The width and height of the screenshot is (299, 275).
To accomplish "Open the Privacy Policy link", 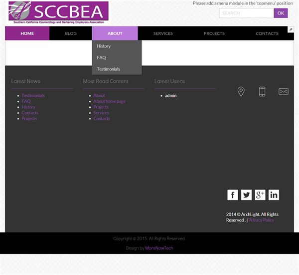I will click(x=261, y=220).
